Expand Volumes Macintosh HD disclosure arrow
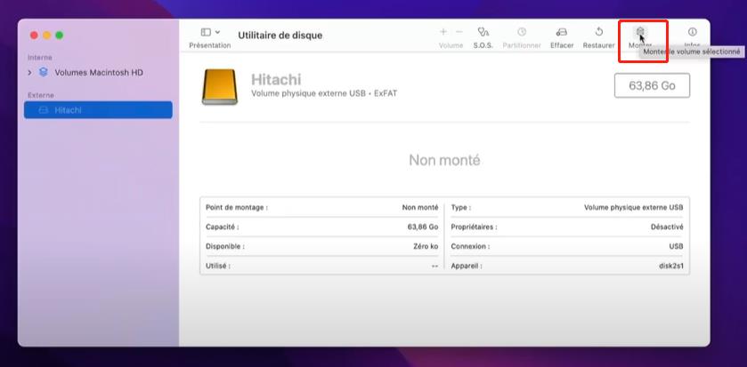Viewport: 747px width, 367px height. 30,73
